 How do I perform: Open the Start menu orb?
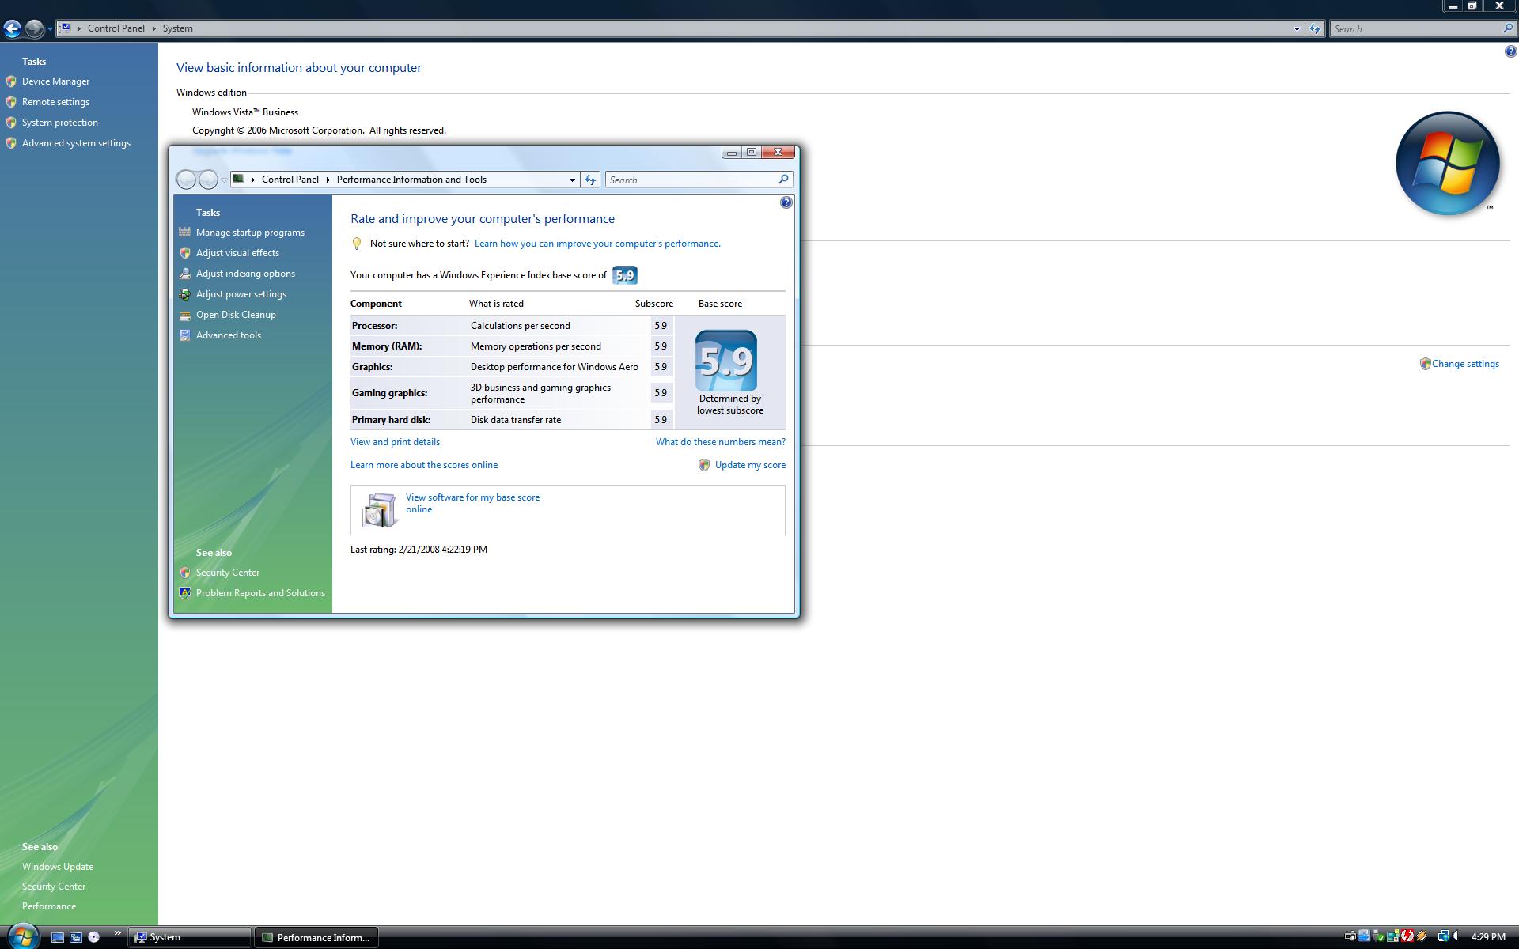(22, 936)
